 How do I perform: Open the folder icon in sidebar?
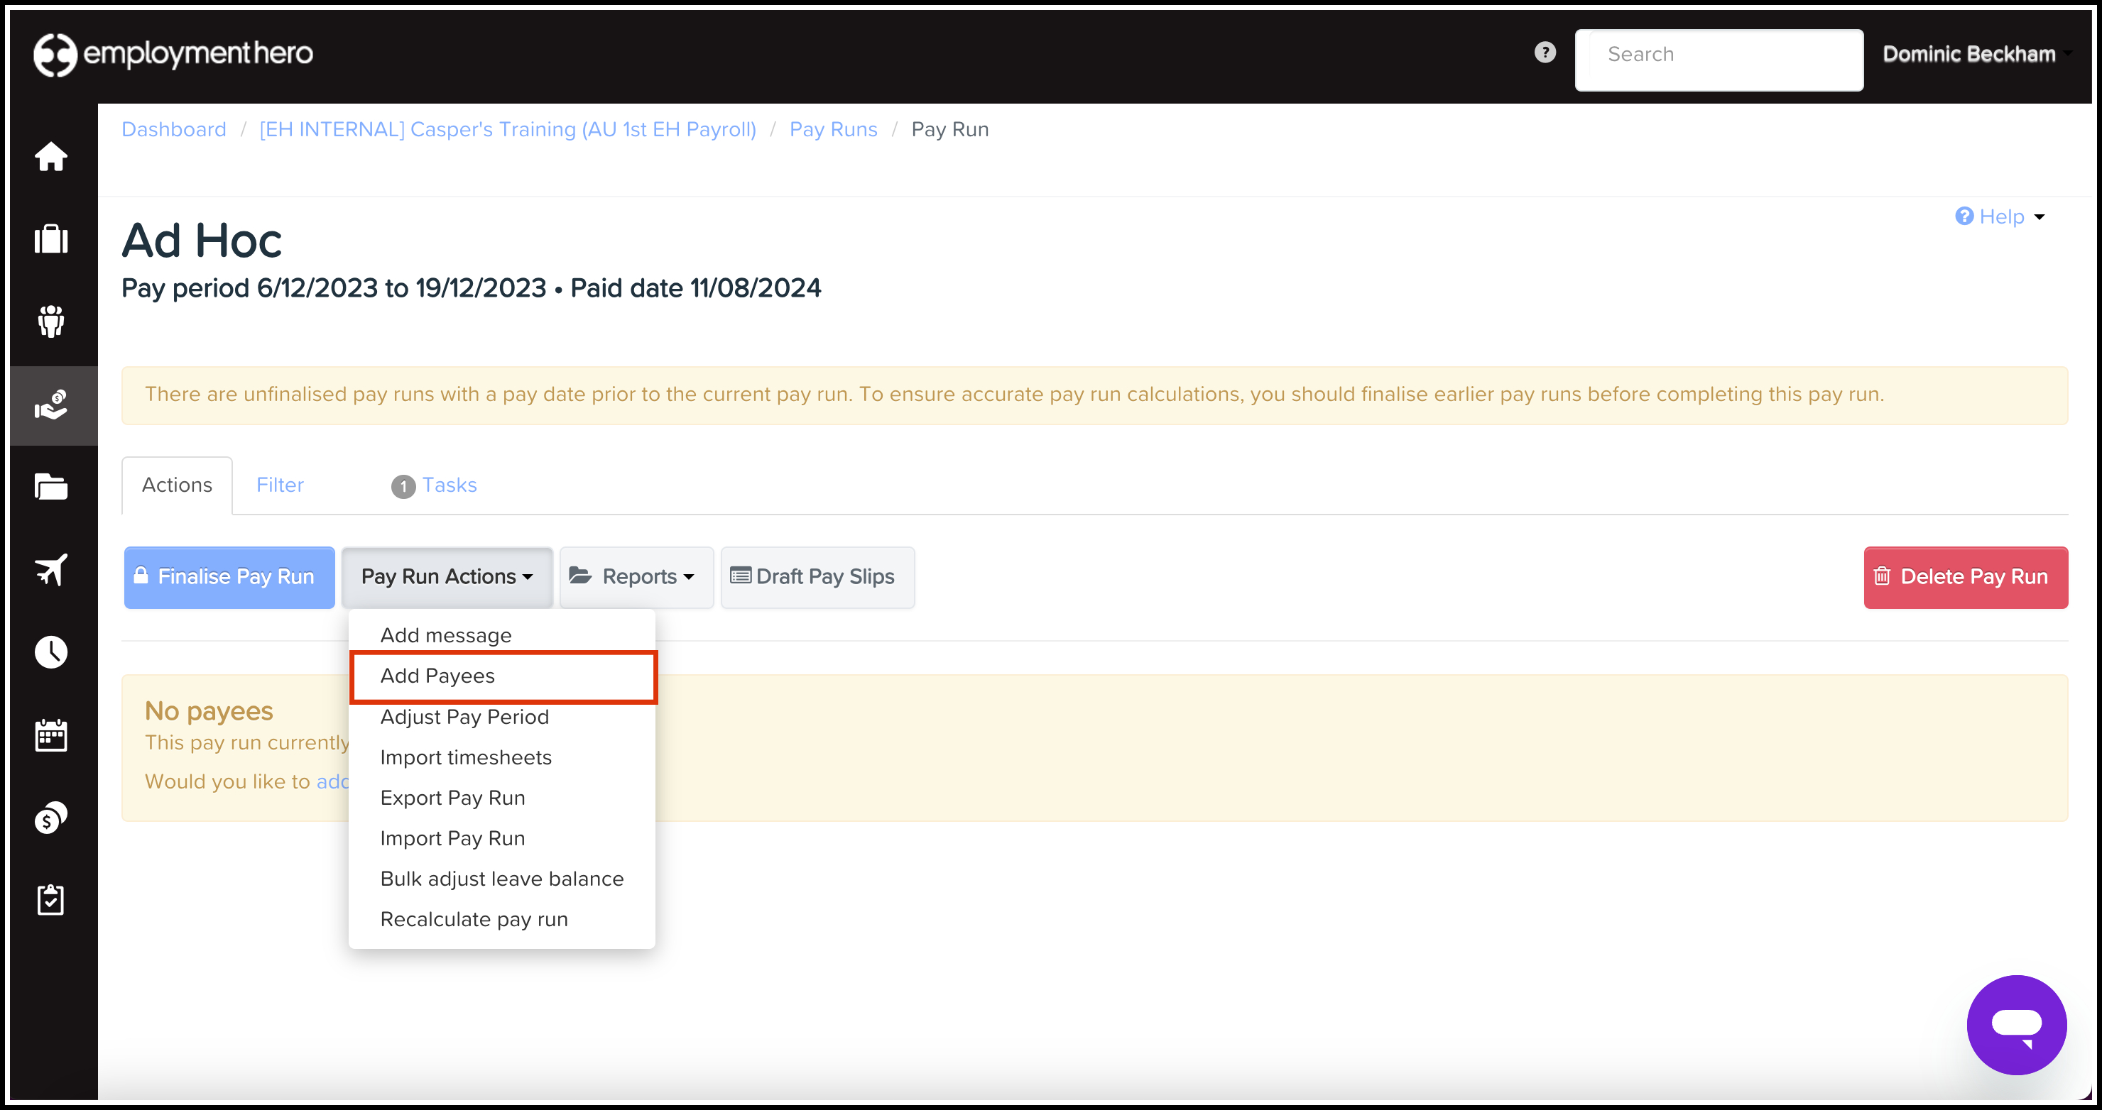(x=50, y=487)
